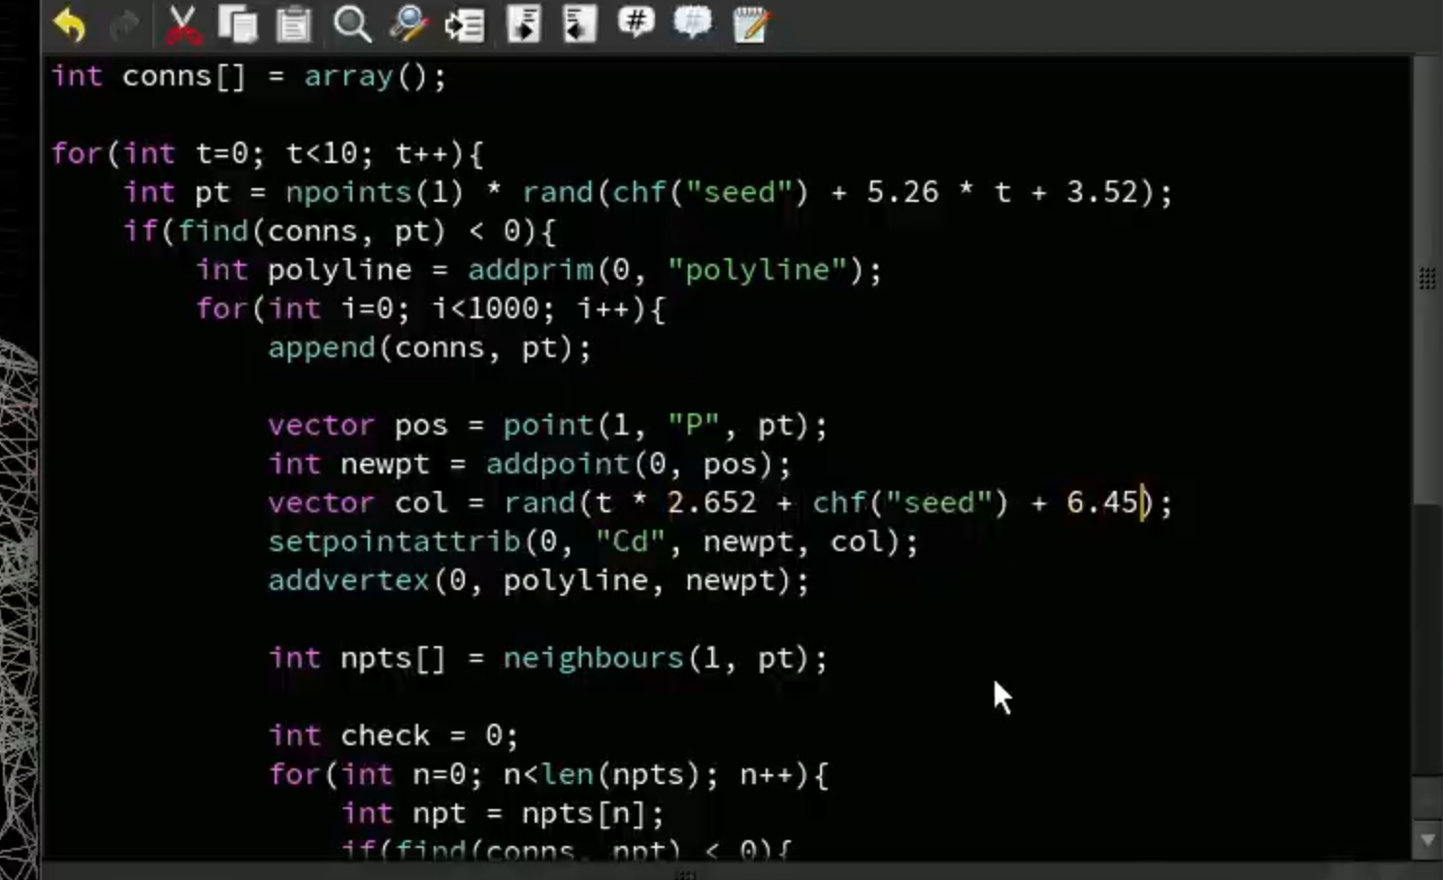This screenshot has width=1443, height=880.
Task: Click the dotted grip handle on the right edge
Action: point(1427,278)
